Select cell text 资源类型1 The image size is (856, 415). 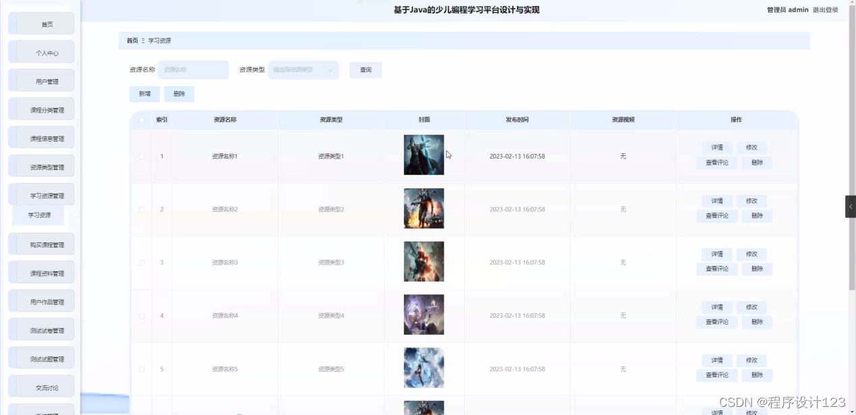click(331, 157)
